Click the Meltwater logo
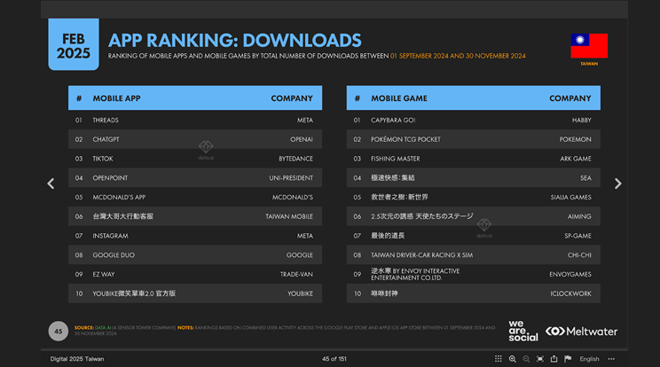 pyautogui.click(x=582, y=331)
